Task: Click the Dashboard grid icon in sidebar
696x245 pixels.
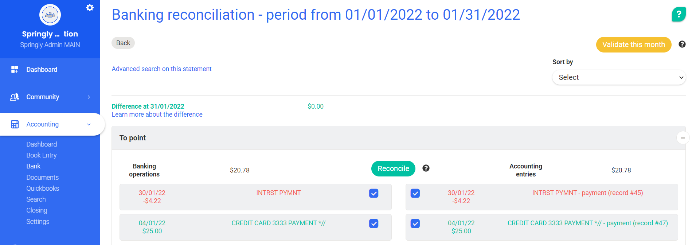Action: click(15, 70)
